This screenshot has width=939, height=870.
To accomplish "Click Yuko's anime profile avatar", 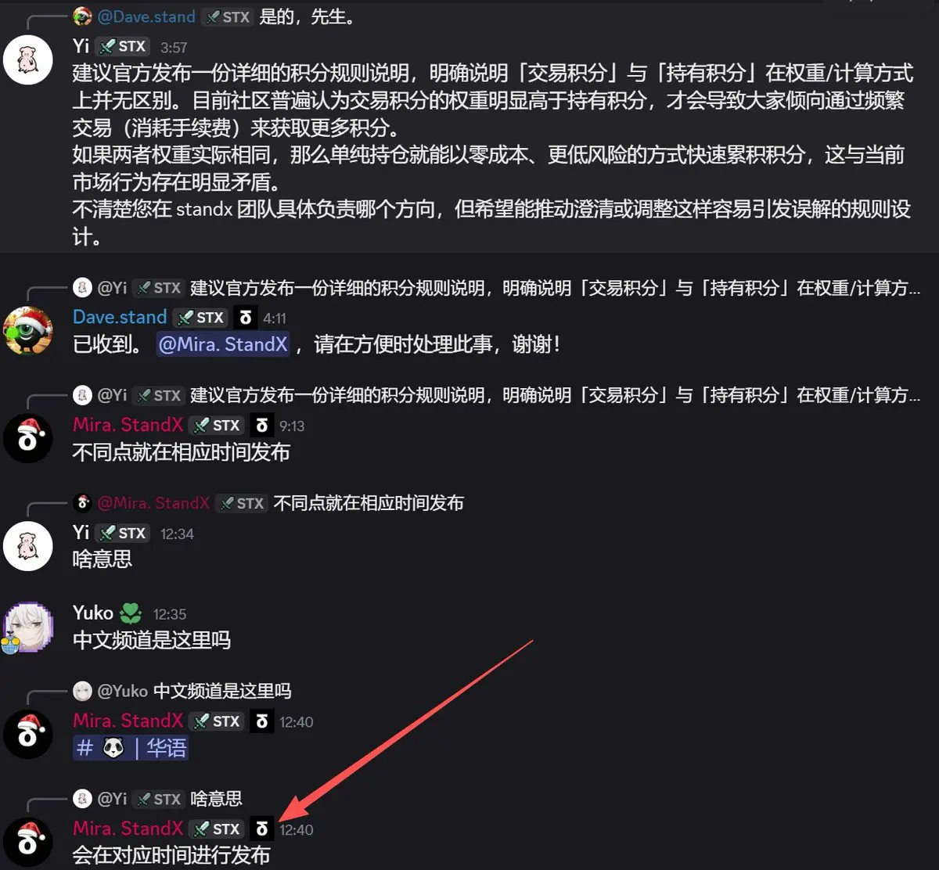I will tap(28, 627).
